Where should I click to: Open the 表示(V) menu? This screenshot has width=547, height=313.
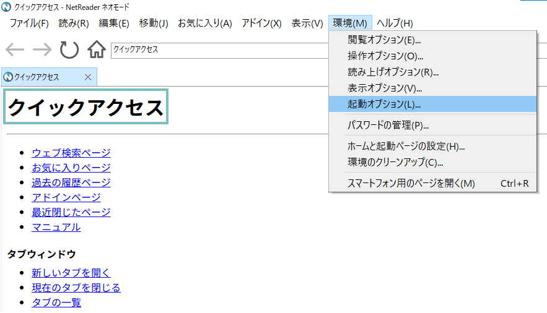coord(307,24)
